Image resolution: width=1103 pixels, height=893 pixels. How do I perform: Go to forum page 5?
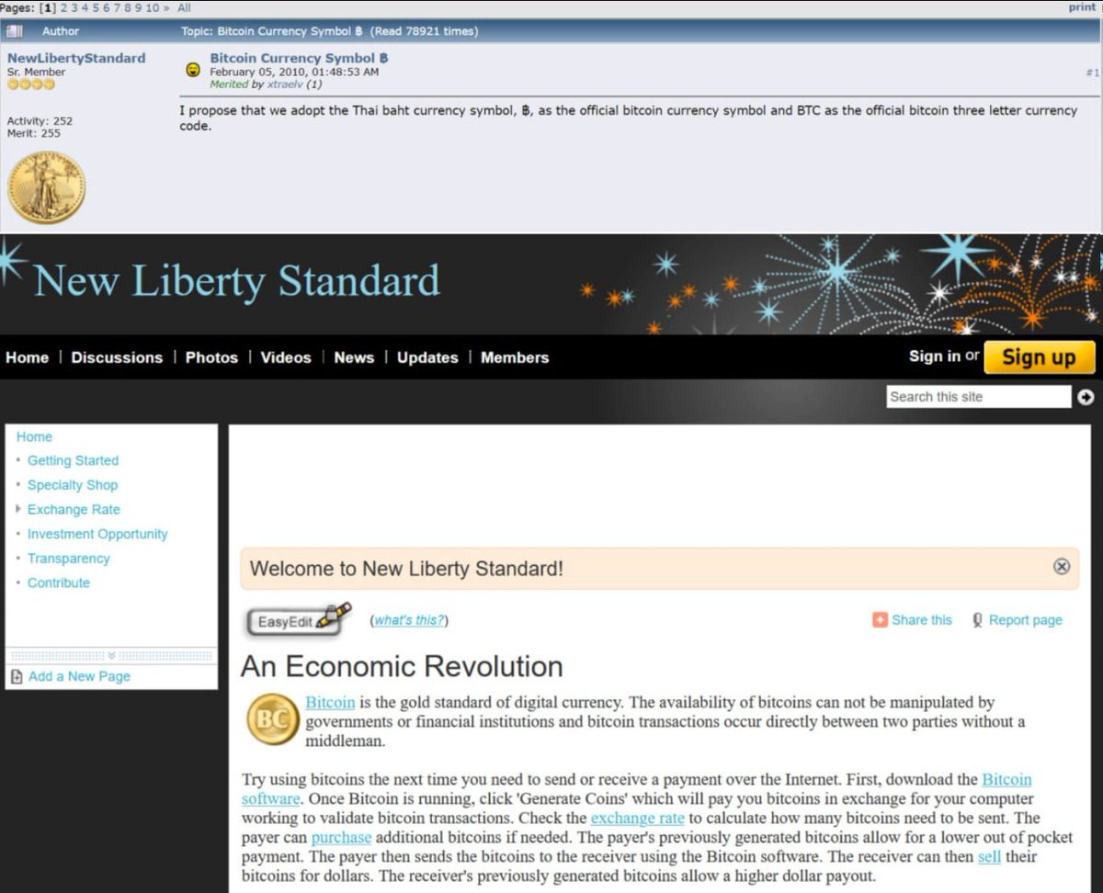[97, 7]
